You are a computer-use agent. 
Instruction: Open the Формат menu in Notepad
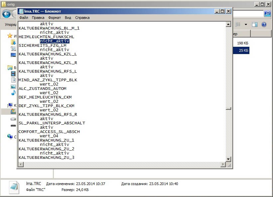click(55, 18)
